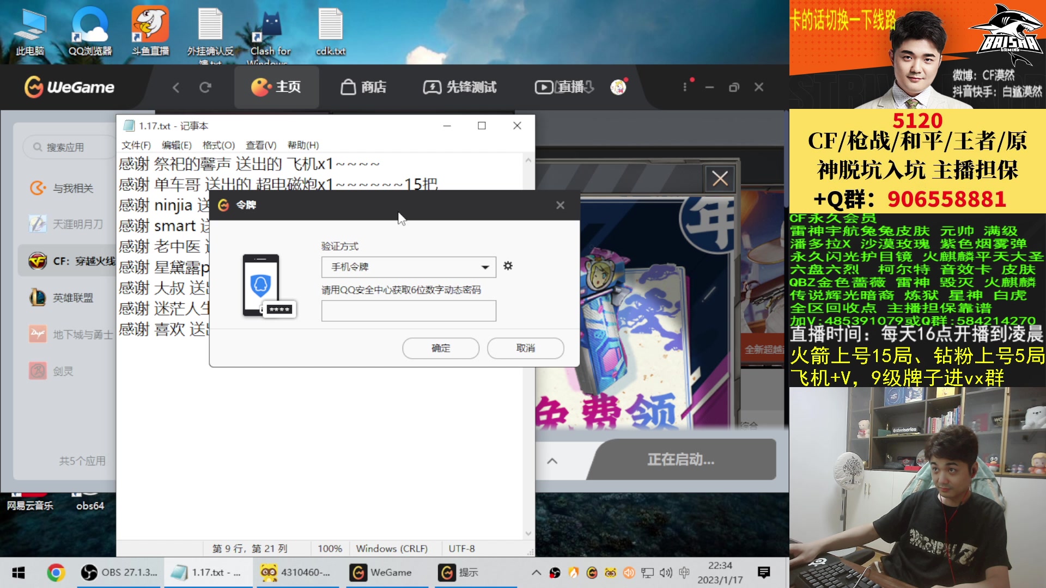Open the obs64 desktop shortcut
This screenshot has height=588, width=1046.
[x=90, y=503]
